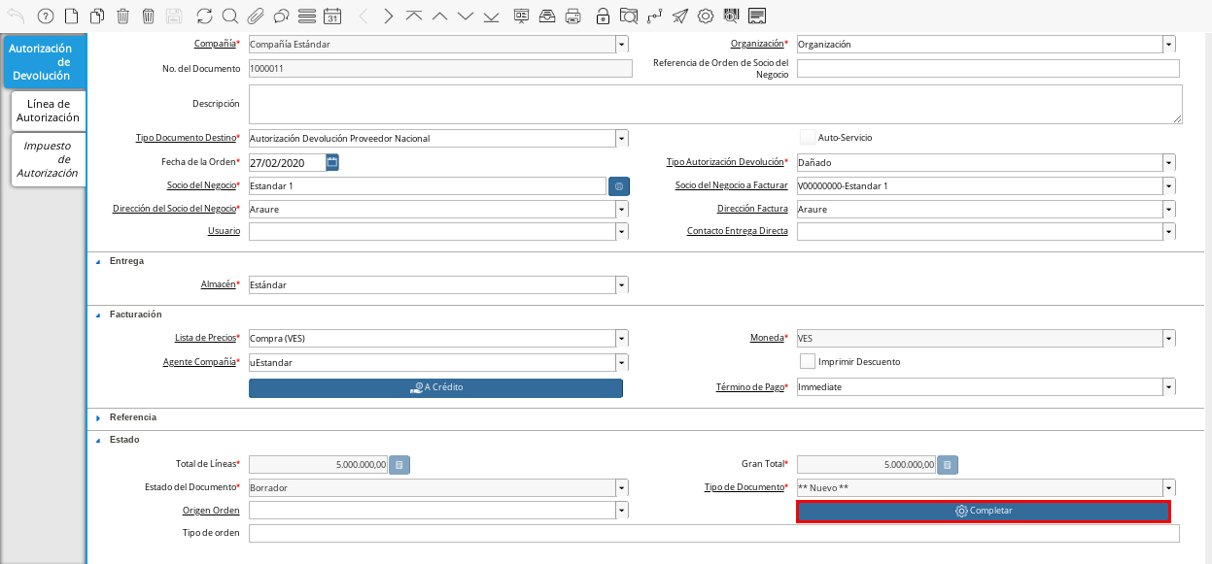This screenshot has height=564, width=1212.
Task: Open the calendar picker for Fecha de la Orden
Action: (x=332, y=162)
